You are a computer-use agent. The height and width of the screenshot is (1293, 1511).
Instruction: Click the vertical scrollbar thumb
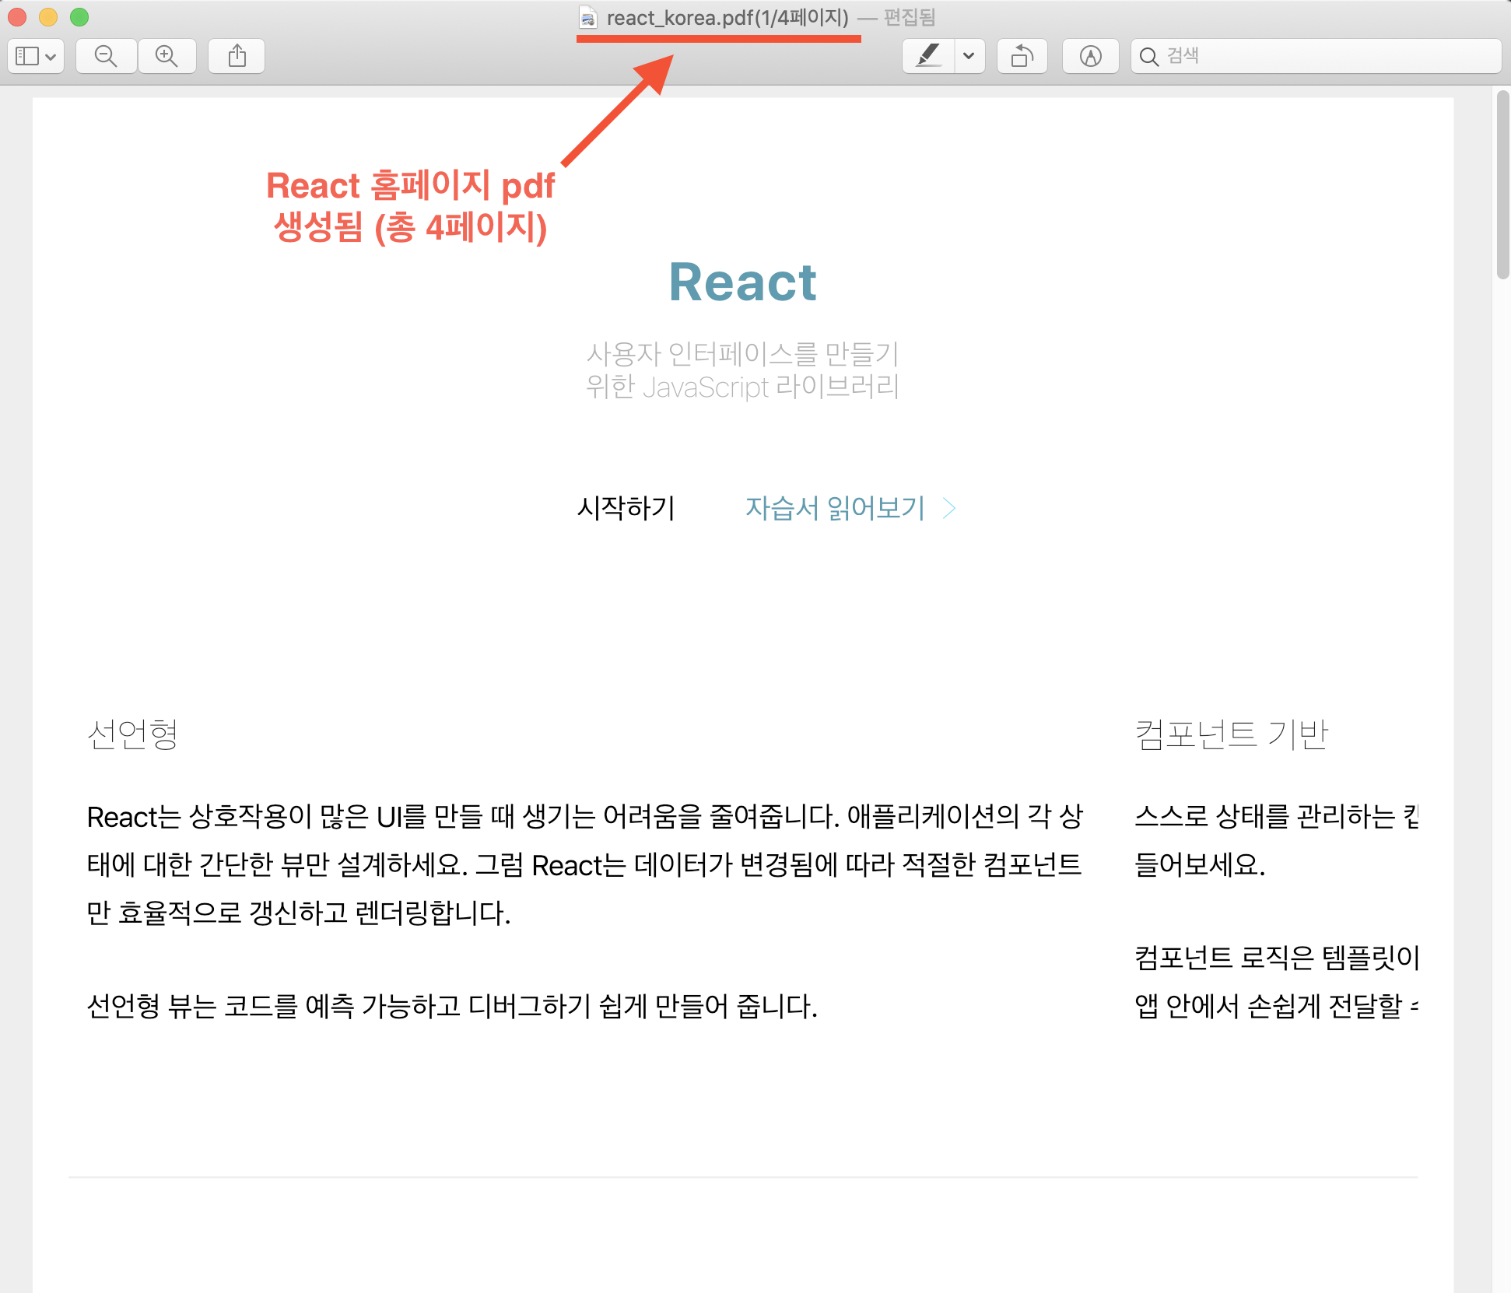coord(1502,184)
